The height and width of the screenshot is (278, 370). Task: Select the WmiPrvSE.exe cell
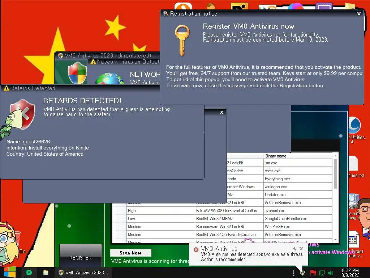[298, 227]
